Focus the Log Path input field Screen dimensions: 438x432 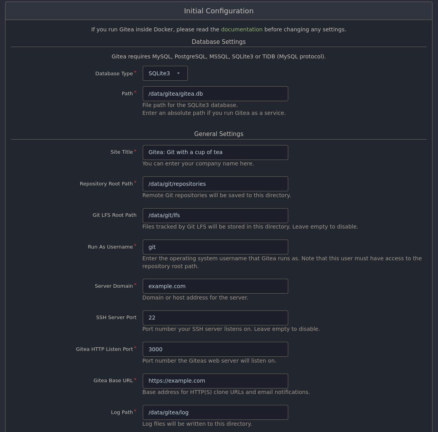215,412
